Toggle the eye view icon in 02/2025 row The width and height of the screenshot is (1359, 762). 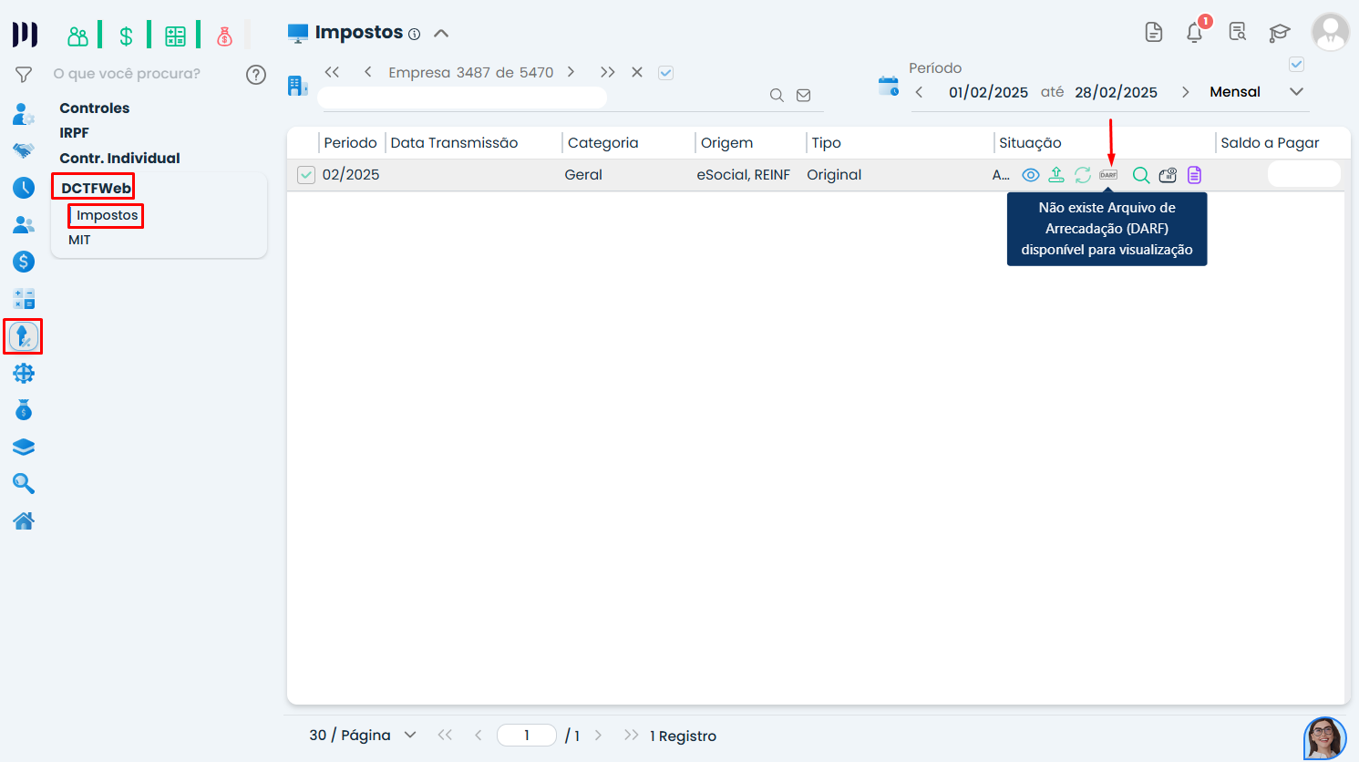pyautogui.click(x=1031, y=175)
